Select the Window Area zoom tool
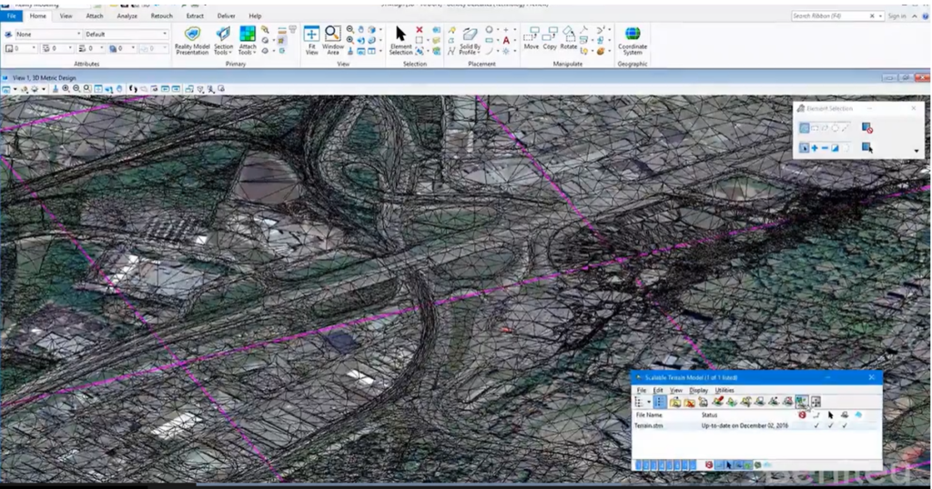932x489 pixels. coord(333,40)
